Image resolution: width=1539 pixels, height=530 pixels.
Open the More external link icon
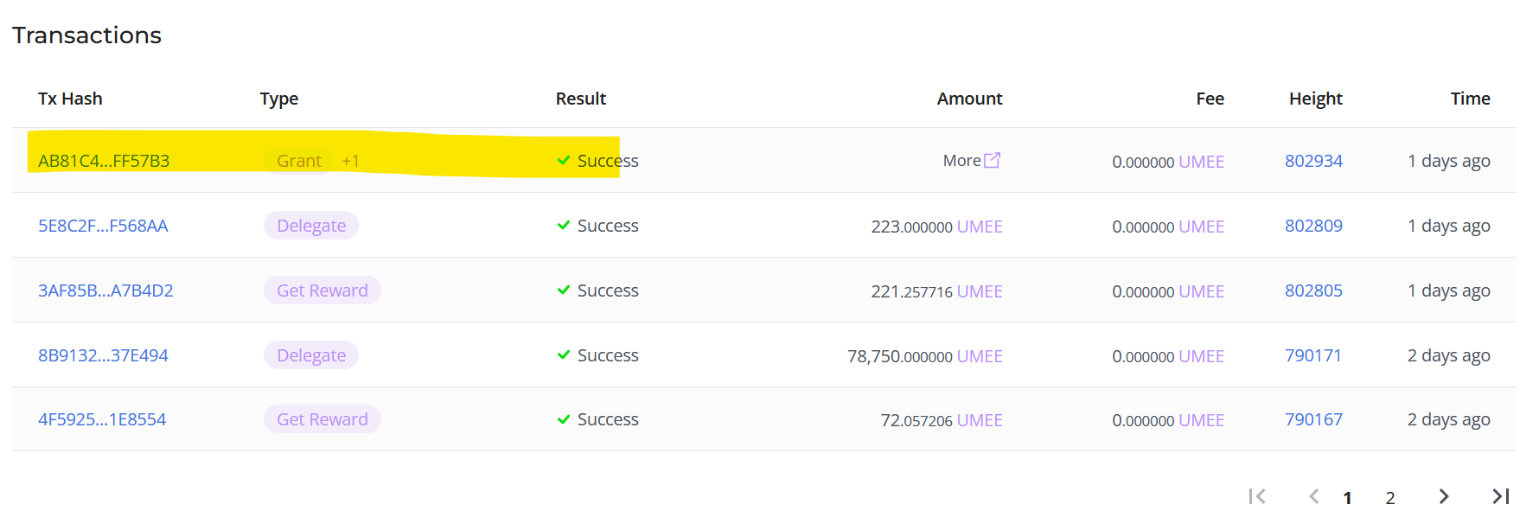[x=992, y=160]
